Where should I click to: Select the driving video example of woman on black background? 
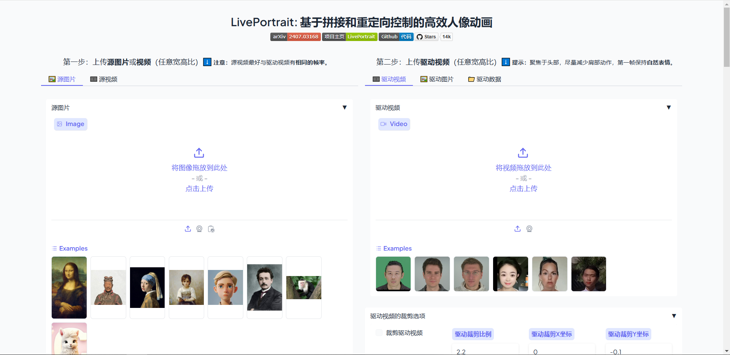click(x=511, y=274)
